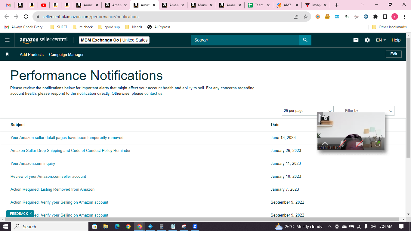The height and width of the screenshot is (231, 411).
Task: Click the amazon seller central logo
Action: [x=44, y=40]
